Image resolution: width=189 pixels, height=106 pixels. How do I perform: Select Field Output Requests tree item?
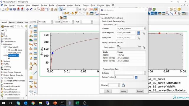click(12, 72)
